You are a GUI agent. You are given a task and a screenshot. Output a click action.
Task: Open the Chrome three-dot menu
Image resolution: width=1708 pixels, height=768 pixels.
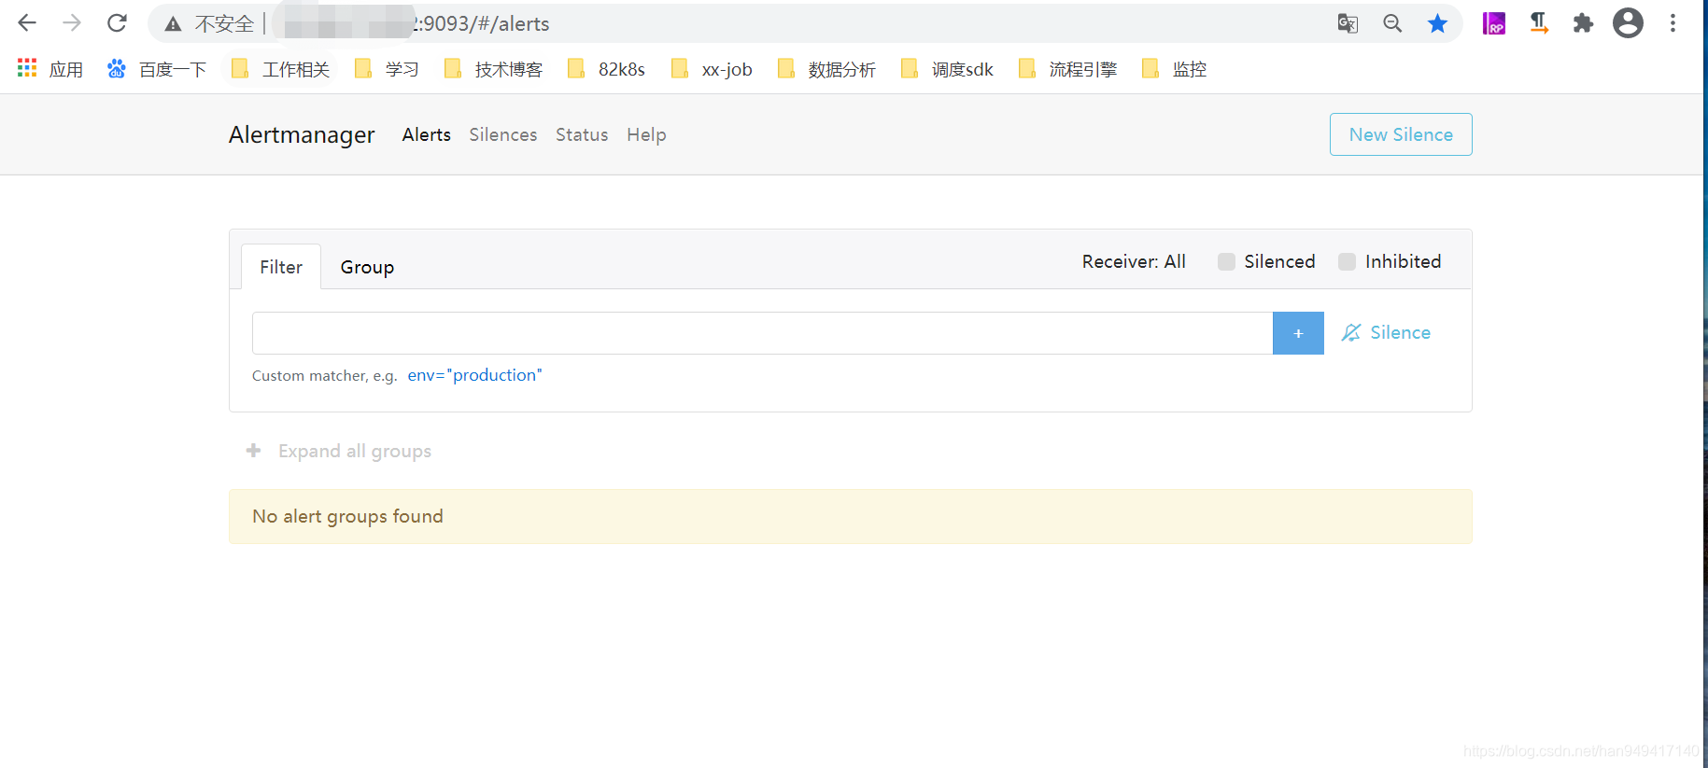[x=1673, y=23]
